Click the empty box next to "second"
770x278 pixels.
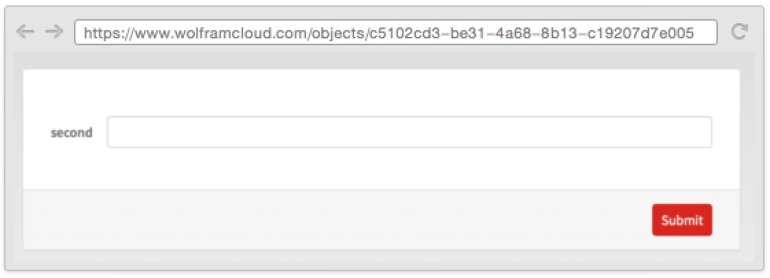(410, 132)
